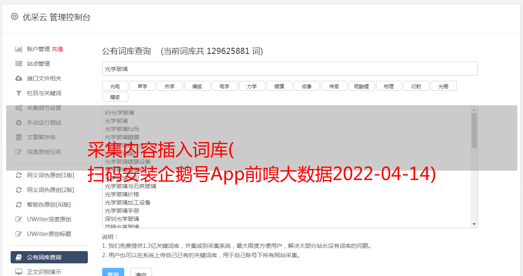Select the 力学 tag button
523x276 pixels.
(252, 86)
